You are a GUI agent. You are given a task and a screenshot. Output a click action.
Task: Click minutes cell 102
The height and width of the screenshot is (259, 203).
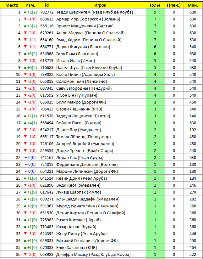pos(193,130)
